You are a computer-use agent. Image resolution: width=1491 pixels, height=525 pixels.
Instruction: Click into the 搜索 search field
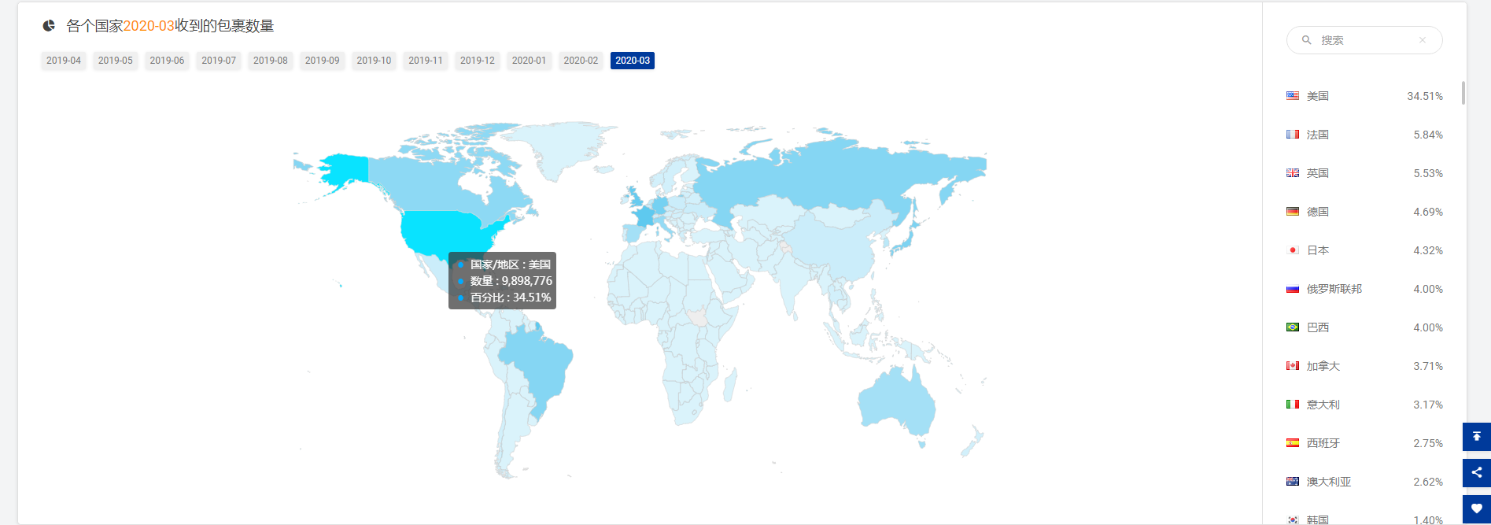point(1365,40)
